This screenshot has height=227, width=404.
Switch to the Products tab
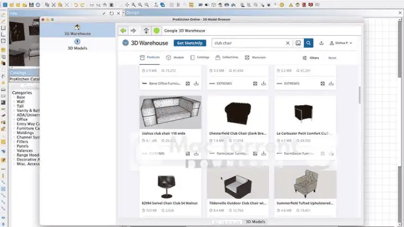pyautogui.click(x=150, y=58)
